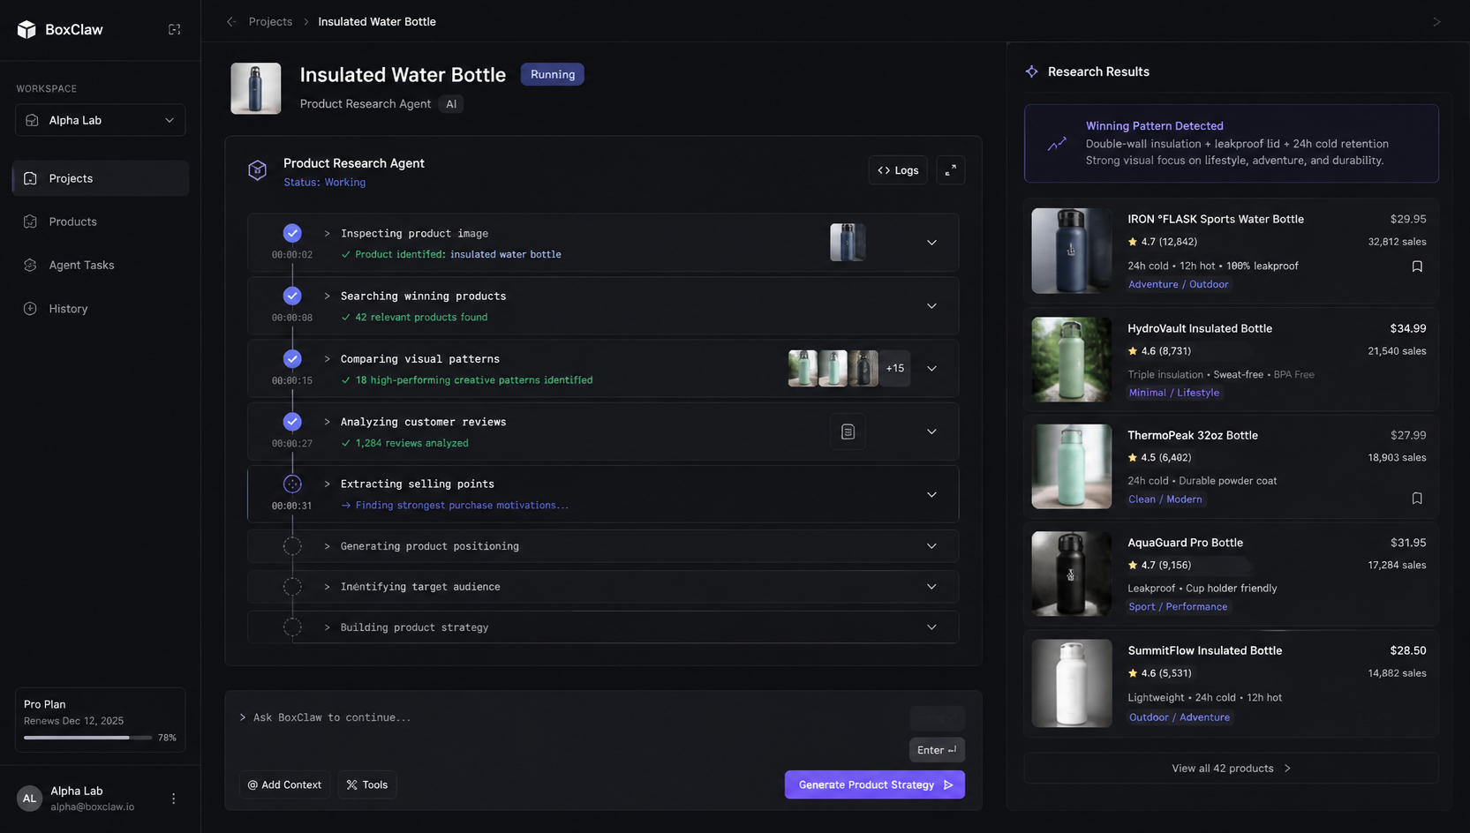Screen dimensions: 1470x833
Task: Click the Insulated Water Bottle header thumbnail
Action: pyautogui.click(x=256, y=88)
